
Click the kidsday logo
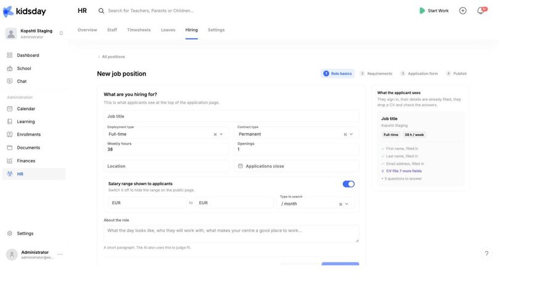(x=25, y=11)
